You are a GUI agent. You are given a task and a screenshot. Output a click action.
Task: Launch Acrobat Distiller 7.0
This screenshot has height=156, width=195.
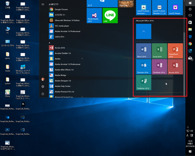pyautogui.click(x=66, y=53)
